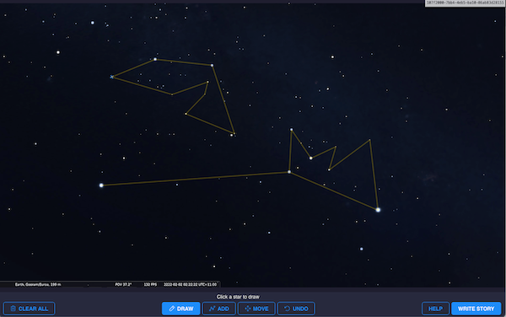The width and height of the screenshot is (506, 317).
Task: Undo the last action with UNDO
Action: point(296,309)
